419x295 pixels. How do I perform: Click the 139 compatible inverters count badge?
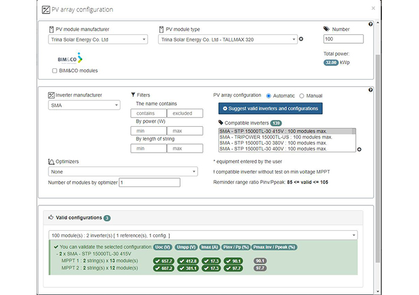pyautogui.click(x=276, y=123)
